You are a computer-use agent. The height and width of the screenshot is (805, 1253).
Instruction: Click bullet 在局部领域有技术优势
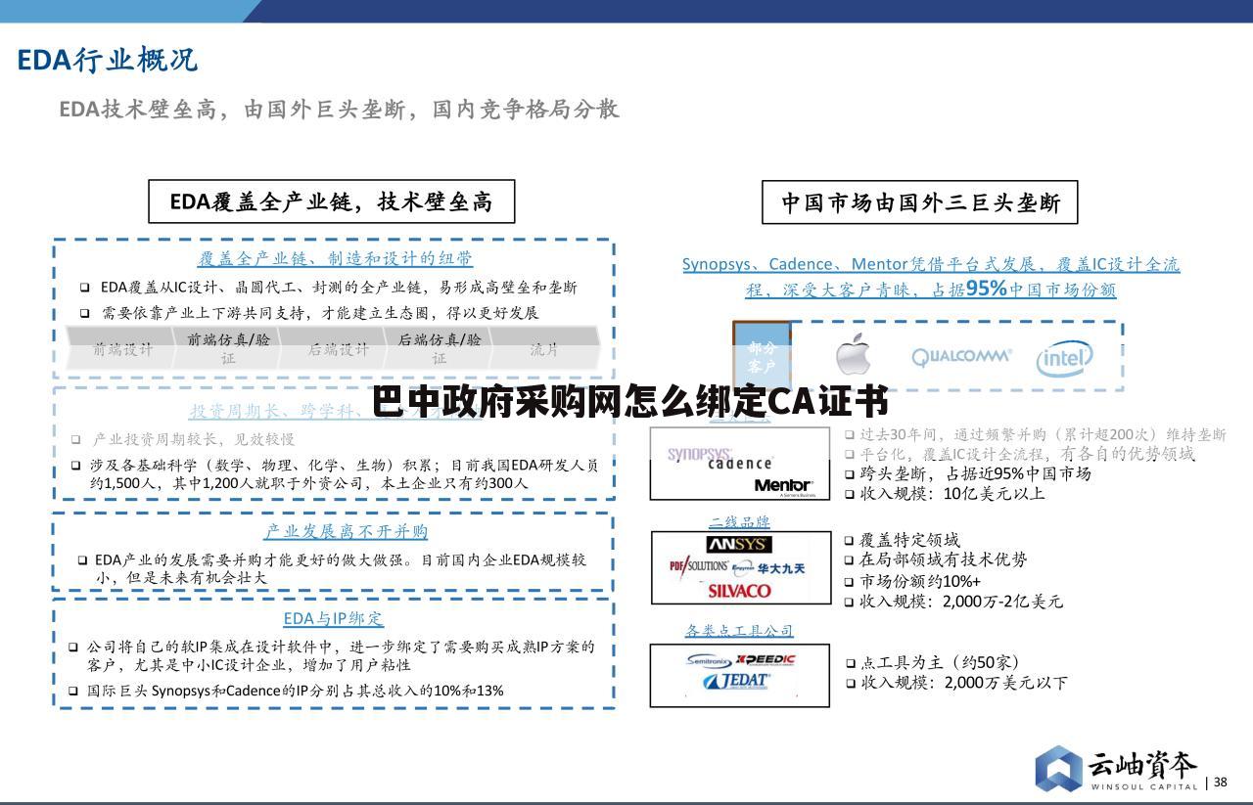coord(936,560)
